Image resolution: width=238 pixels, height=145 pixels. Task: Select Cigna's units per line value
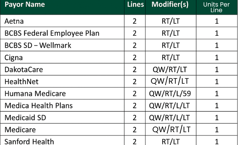(217, 58)
